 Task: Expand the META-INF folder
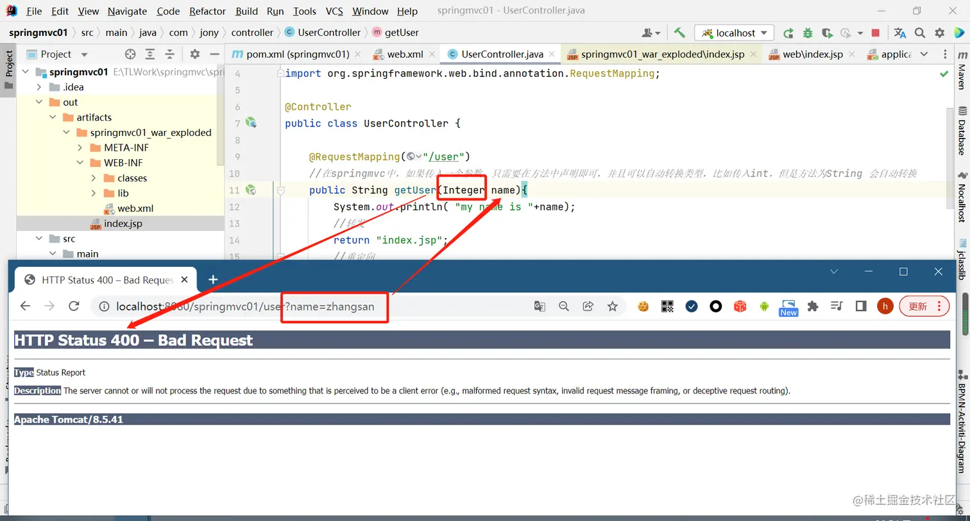click(80, 148)
